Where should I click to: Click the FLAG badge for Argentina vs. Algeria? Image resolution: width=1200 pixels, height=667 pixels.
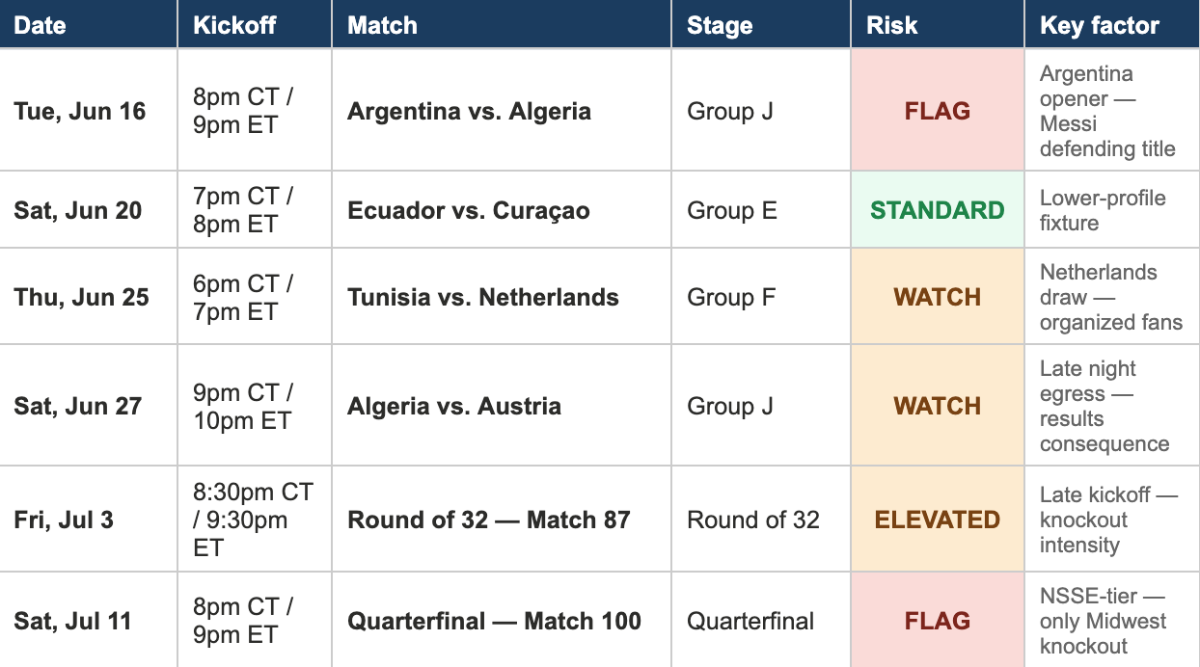click(938, 111)
